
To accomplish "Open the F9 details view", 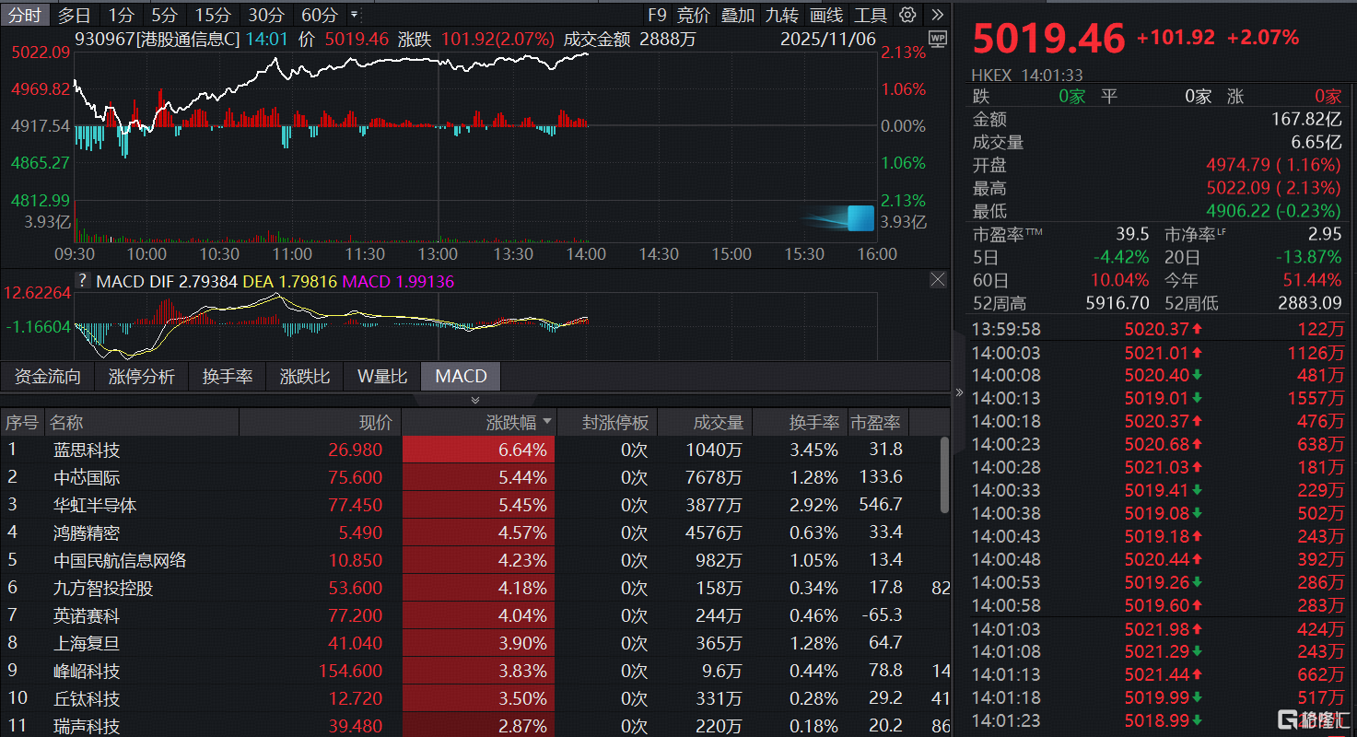I will 656,15.
